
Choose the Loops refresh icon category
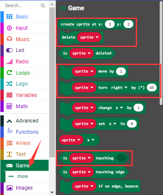pyautogui.click(x=9, y=73)
